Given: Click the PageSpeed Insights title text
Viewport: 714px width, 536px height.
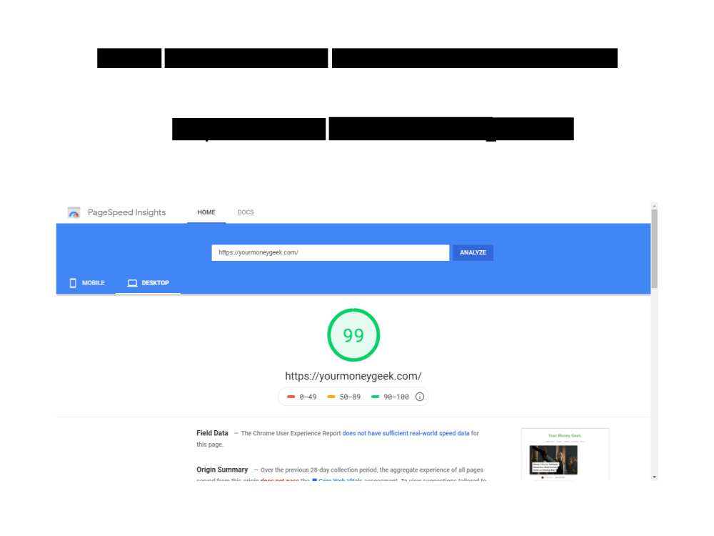Looking at the screenshot, I should [x=126, y=212].
